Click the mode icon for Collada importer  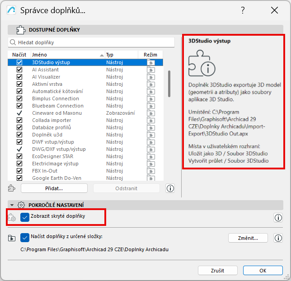(151, 120)
